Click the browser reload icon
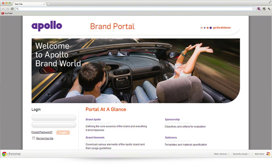 point(12,9)
